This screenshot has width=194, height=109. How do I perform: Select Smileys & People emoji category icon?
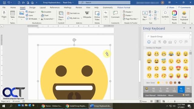tap(149, 42)
